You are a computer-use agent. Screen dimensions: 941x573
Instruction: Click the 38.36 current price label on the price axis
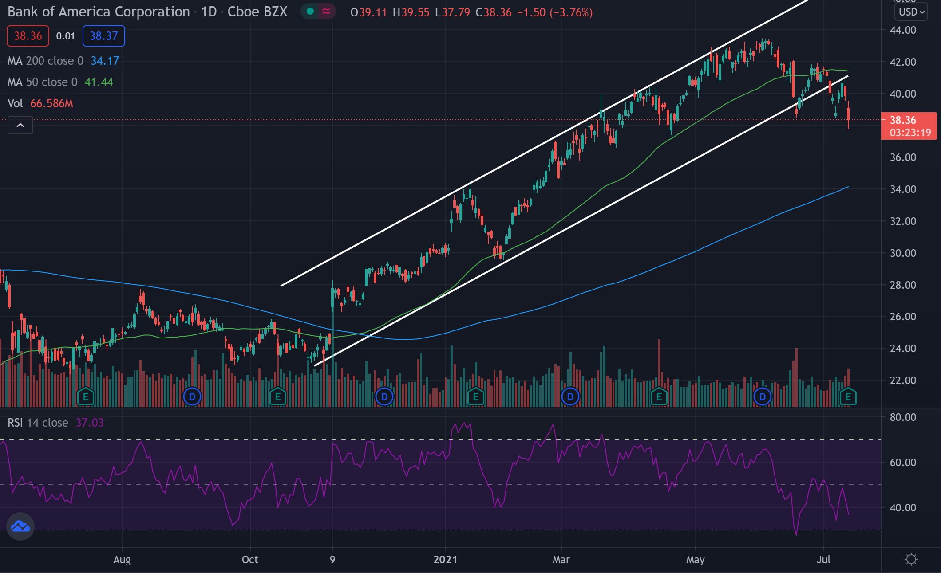[909, 126]
